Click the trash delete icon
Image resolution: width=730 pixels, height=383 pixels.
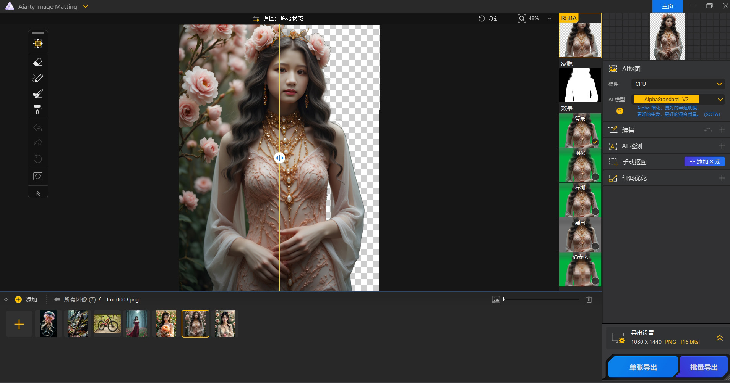click(x=589, y=299)
